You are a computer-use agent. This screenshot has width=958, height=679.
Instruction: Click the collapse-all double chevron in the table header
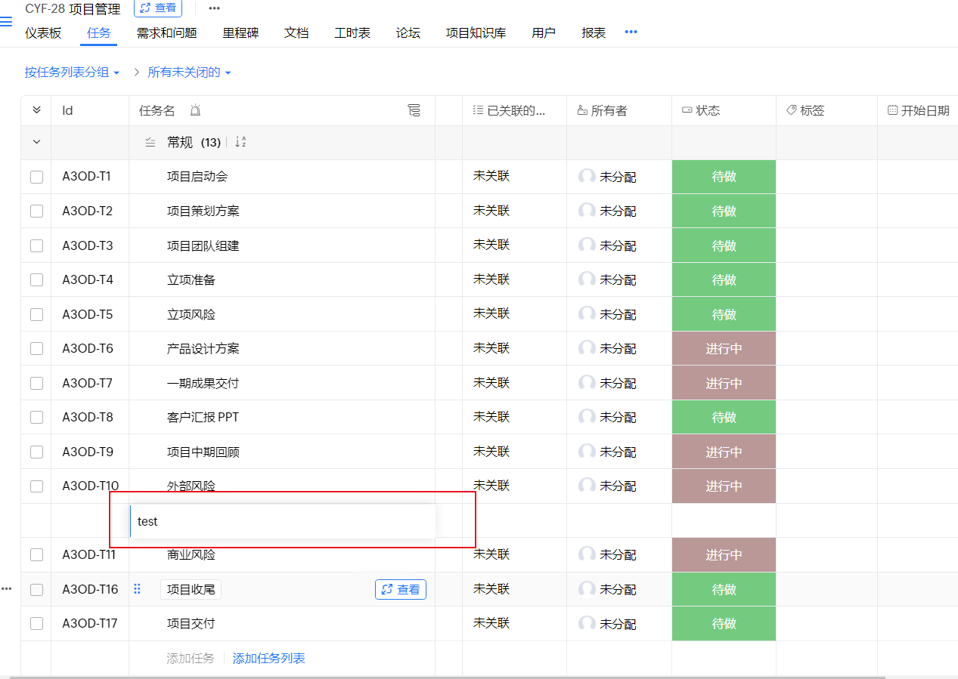coord(36,110)
